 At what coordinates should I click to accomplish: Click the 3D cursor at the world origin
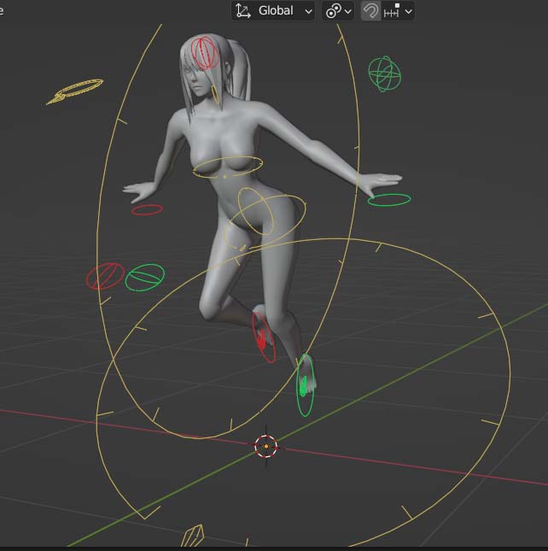pos(266,446)
